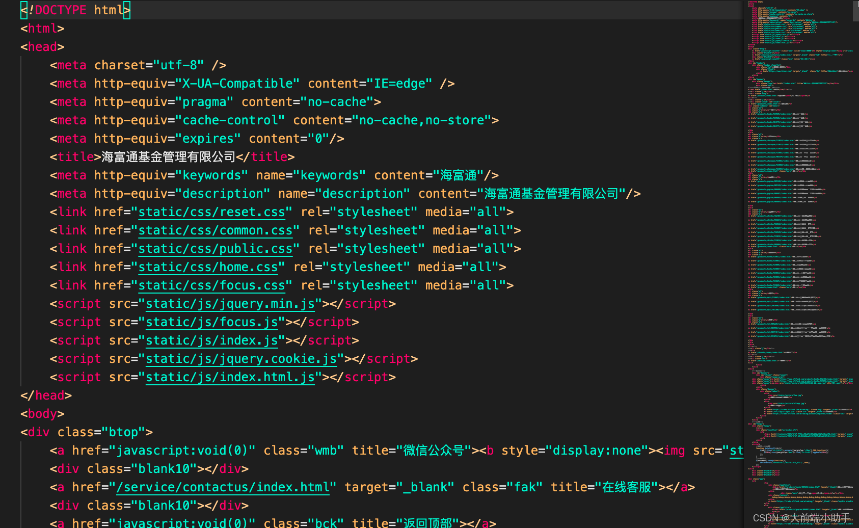Open the static/css/focus.css link path

[x=212, y=285]
